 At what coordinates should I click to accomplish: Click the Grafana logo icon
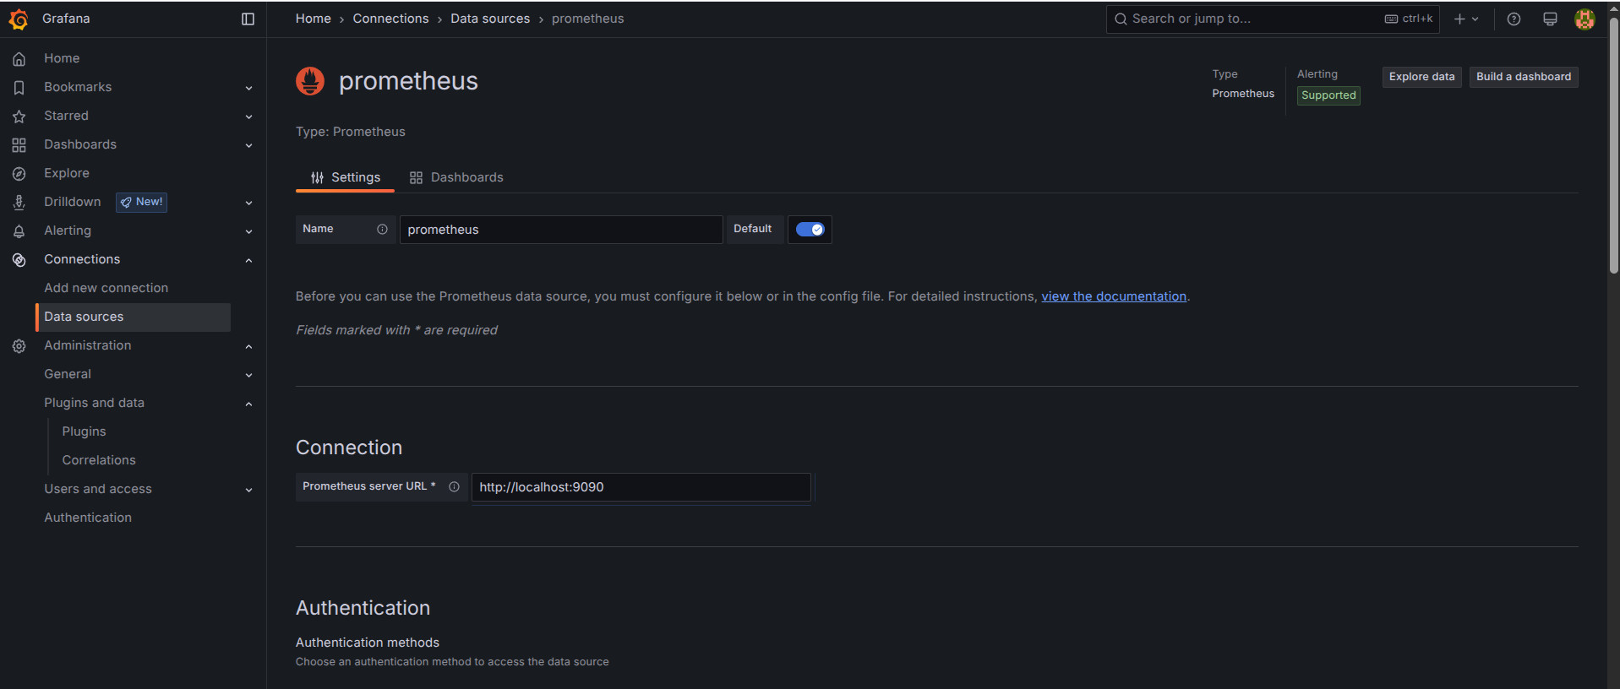tap(19, 19)
